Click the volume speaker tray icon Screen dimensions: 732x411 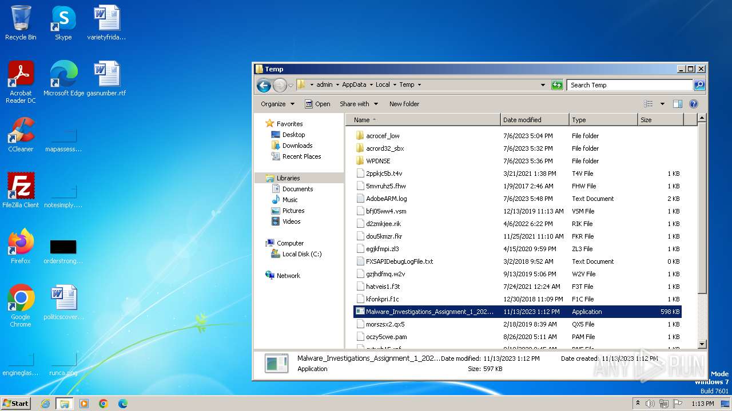pos(651,404)
